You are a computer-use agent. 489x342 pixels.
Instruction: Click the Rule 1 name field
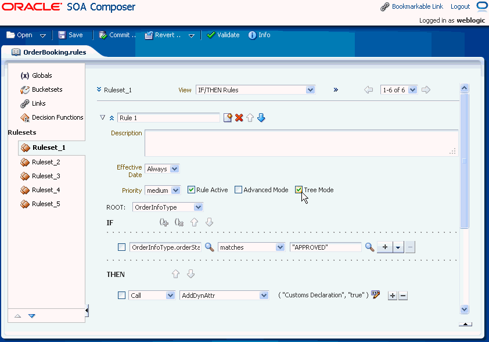(x=168, y=118)
